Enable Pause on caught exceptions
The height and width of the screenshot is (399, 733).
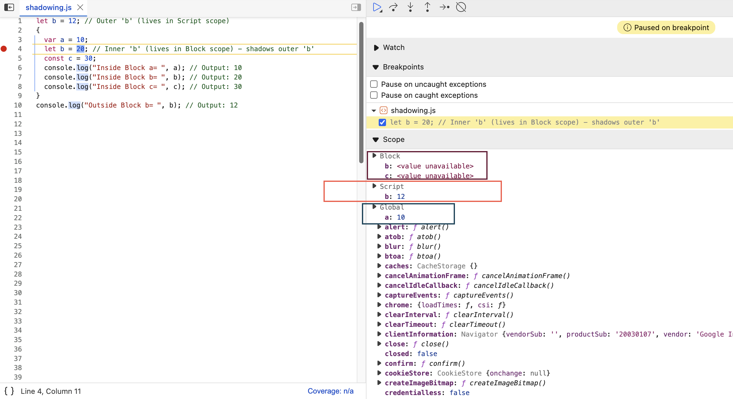coord(374,95)
